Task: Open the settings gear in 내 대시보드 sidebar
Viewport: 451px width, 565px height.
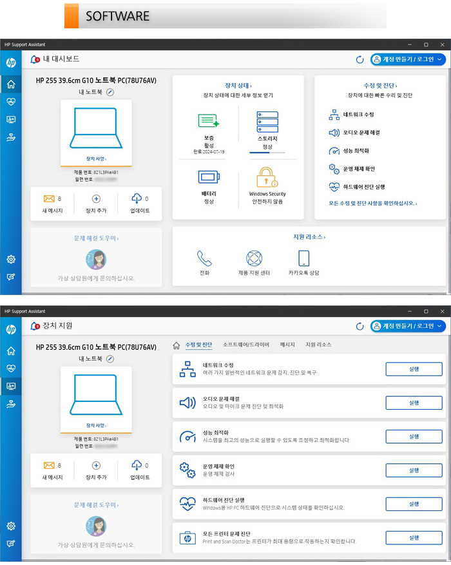Action: [11, 259]
